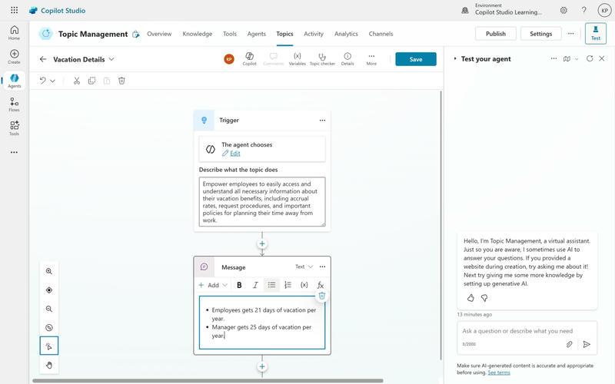The height and width of the screenshot is (384, 615).
Task: Expand the Test your agent panel arrow
Action: click(x=455, y=59)
